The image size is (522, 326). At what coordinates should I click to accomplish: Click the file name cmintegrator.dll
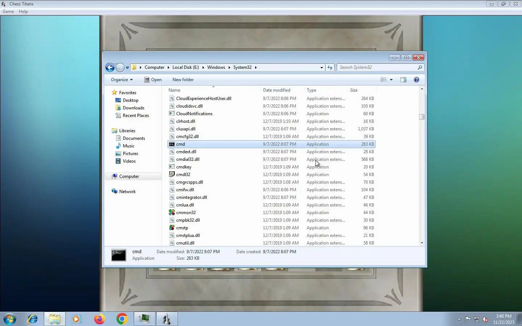pyautogui.click(x=191, y=197)
